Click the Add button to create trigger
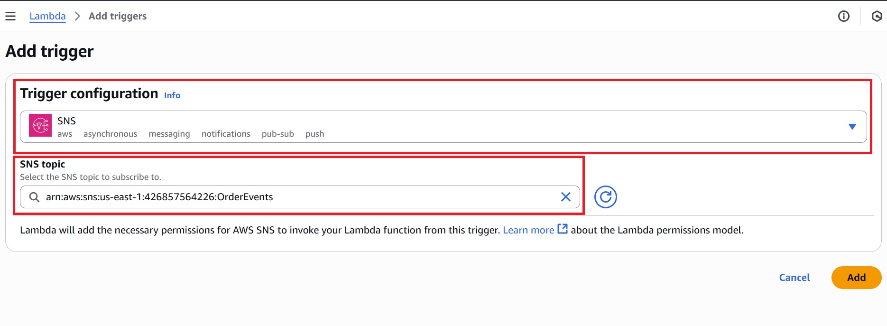The image size is (887, 326). tap(856, 278)
